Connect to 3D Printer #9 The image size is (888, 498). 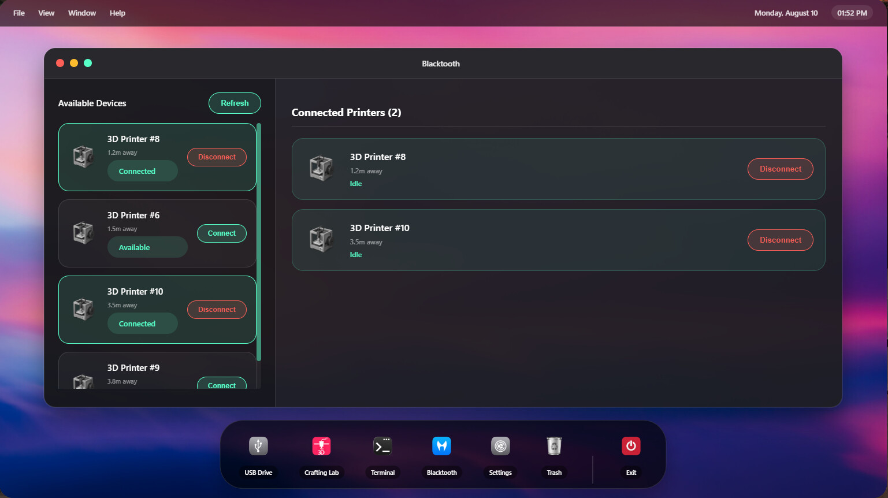[x=222, y=383]
